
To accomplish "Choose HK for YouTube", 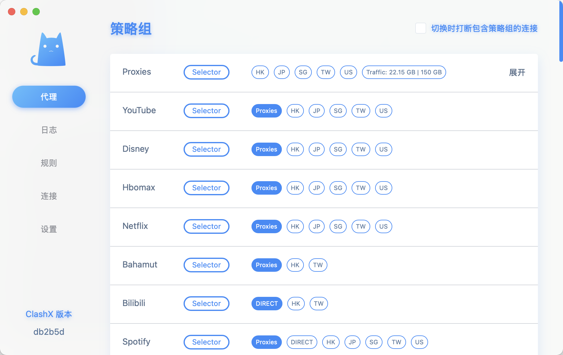I will tap(295, 111).
